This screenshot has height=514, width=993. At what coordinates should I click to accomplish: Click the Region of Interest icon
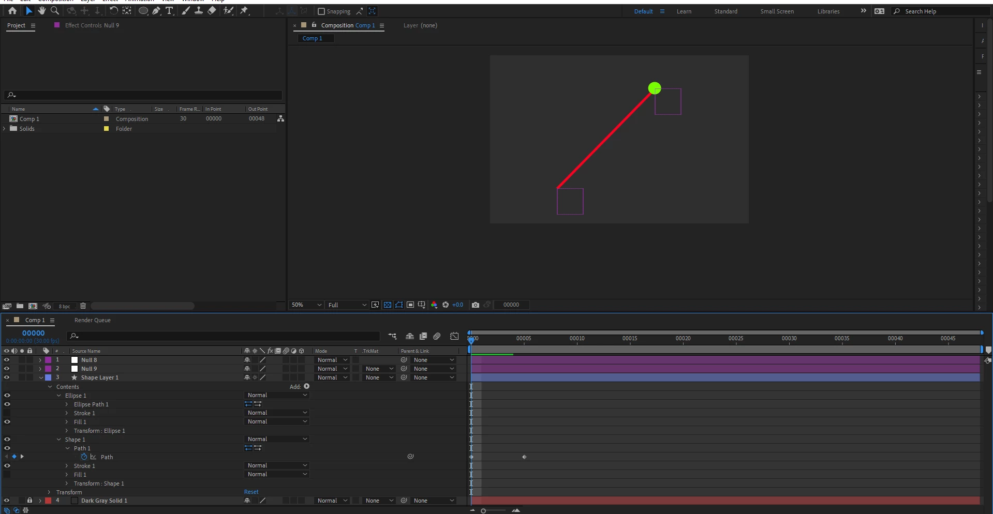[410, 305]
